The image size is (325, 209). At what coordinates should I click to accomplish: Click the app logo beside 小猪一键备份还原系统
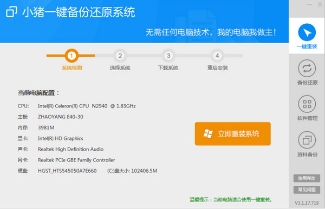[11, 12]
